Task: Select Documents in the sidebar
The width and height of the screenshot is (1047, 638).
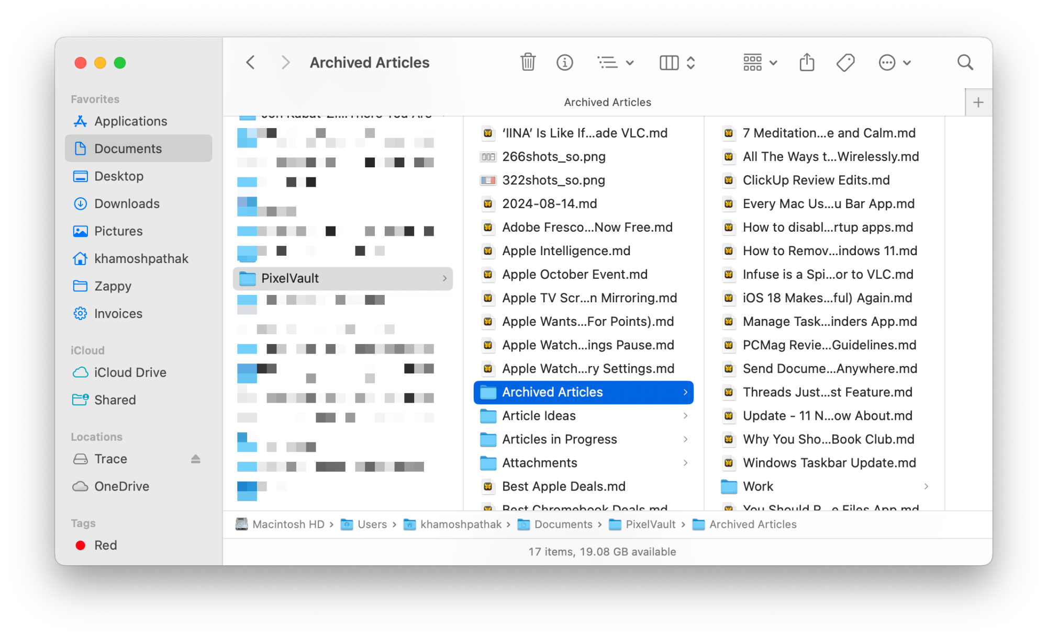Action: [138, 149]
